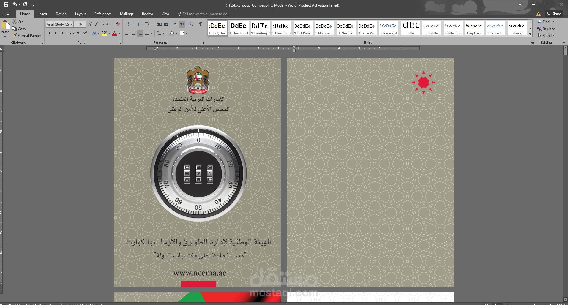568x305 pixels.
Task: Cut the selected content
Action: pos(18,22)
